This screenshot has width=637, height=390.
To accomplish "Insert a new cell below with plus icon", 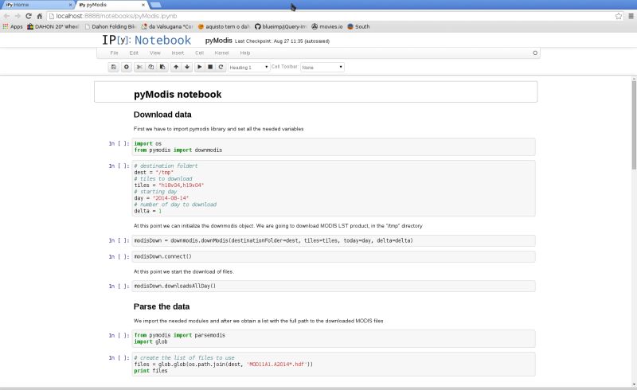I will pyautogui.click(x=127, y=67).
